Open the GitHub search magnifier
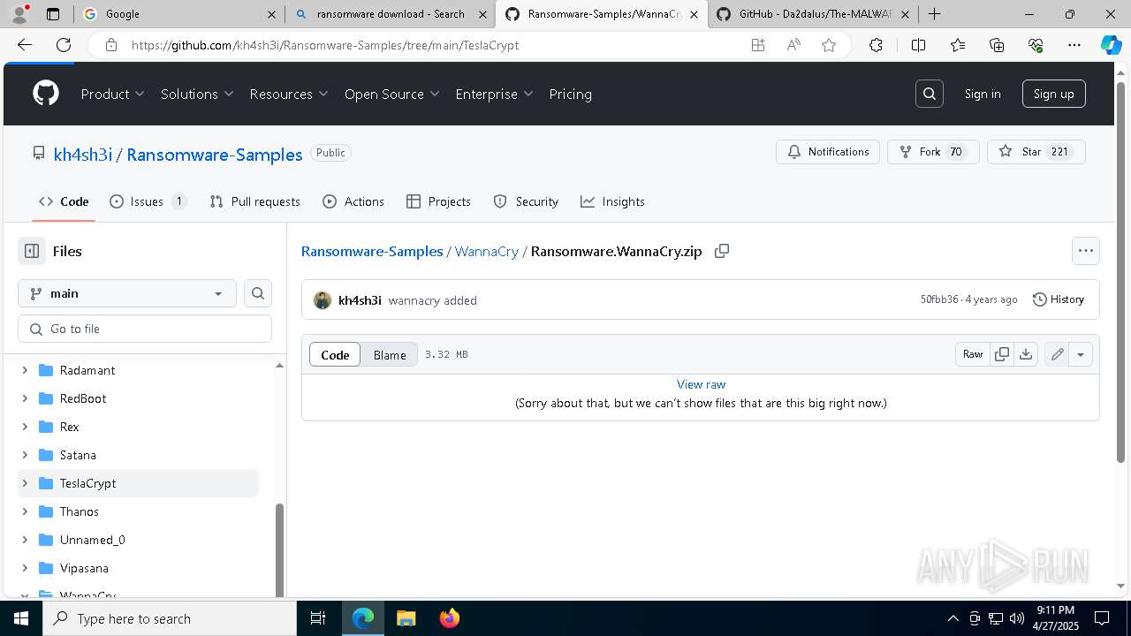 click(930, 94)
